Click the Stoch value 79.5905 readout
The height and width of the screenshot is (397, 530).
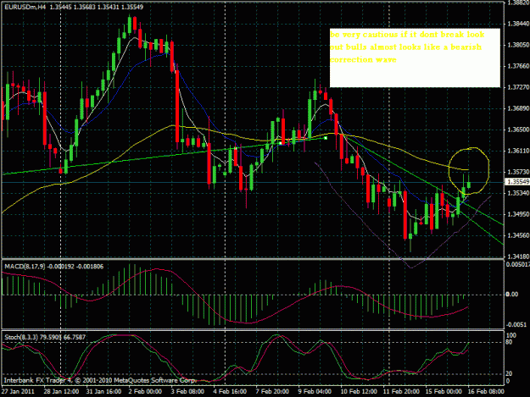click(x=51, y=337)
